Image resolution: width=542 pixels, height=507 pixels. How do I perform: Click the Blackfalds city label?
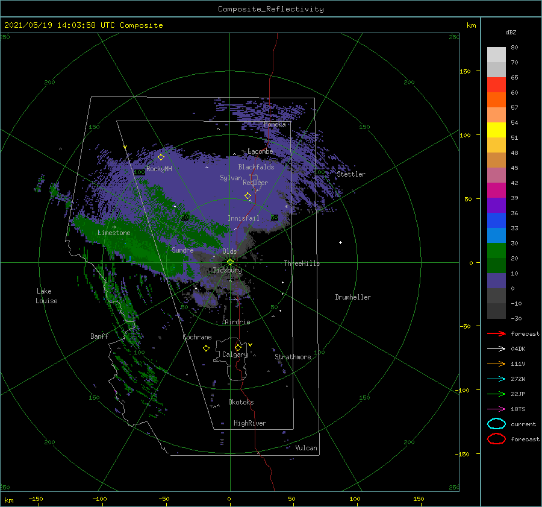(256, 167)
